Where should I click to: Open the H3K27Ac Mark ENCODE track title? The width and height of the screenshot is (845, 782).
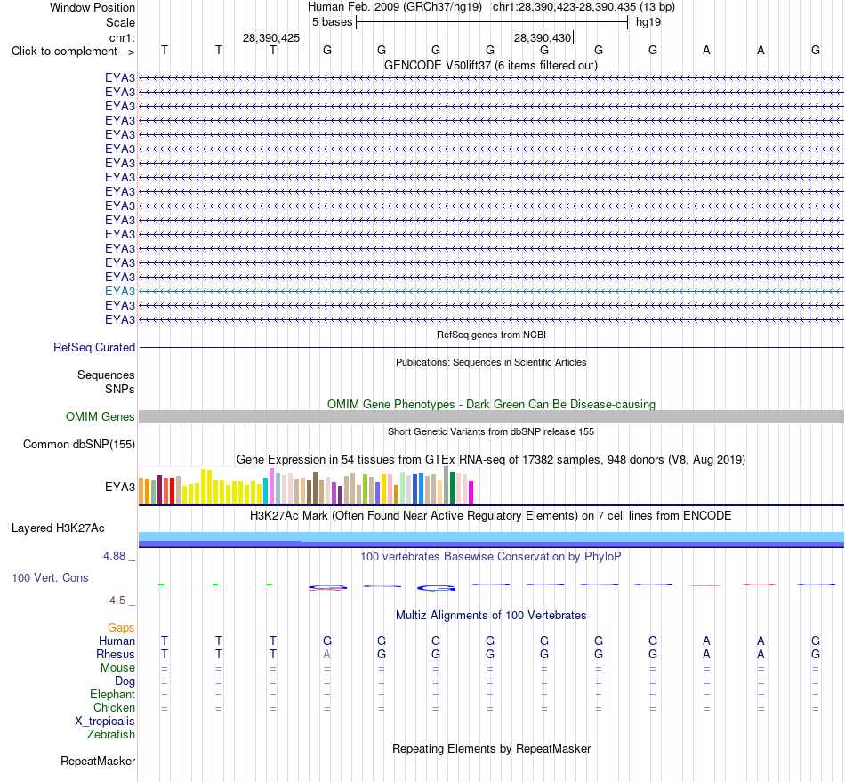[x=491, y=516]
